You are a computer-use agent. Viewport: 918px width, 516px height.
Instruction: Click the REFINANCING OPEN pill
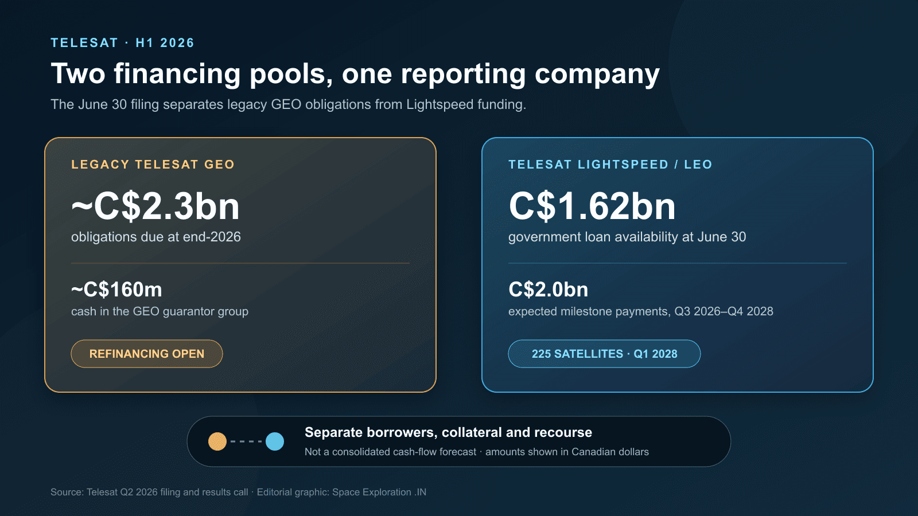[x=147, y=354]
